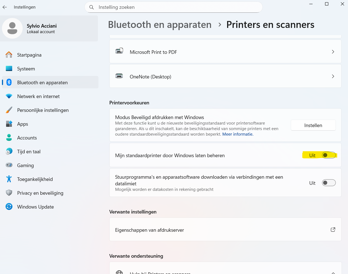Open Startpagina in the sidebar
The height and width of the screenshot is (274, 348).
pyautogui.click(x=50, y=55)
